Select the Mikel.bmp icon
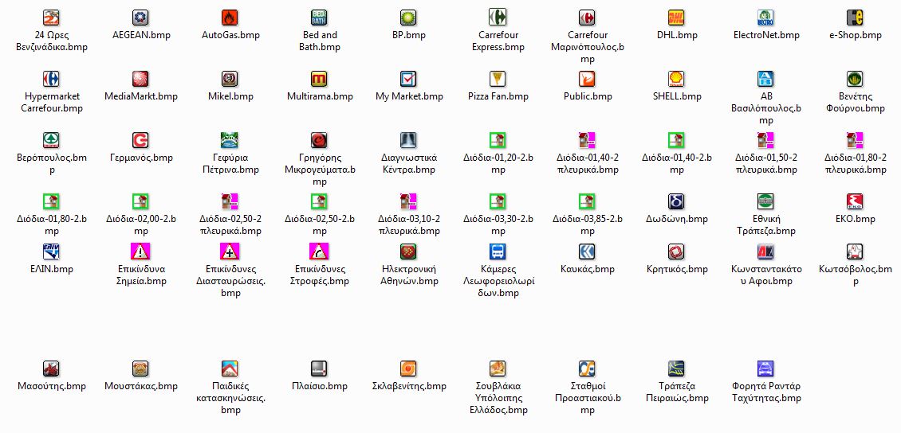901x433 pixels. 230,79
